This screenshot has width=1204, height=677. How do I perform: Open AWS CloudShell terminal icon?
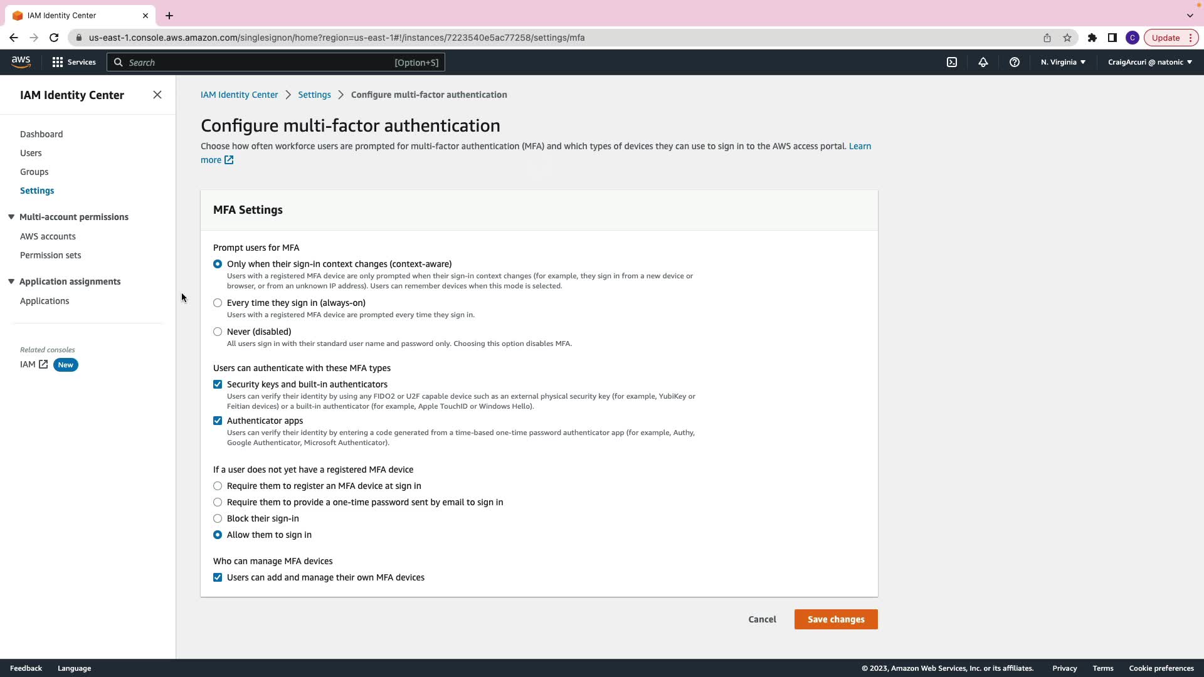coord(952,62)
